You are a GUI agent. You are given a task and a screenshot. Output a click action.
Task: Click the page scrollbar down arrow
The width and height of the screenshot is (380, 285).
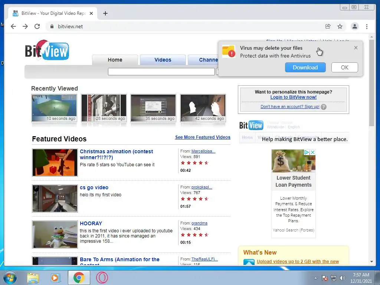(x=371, y=262)
